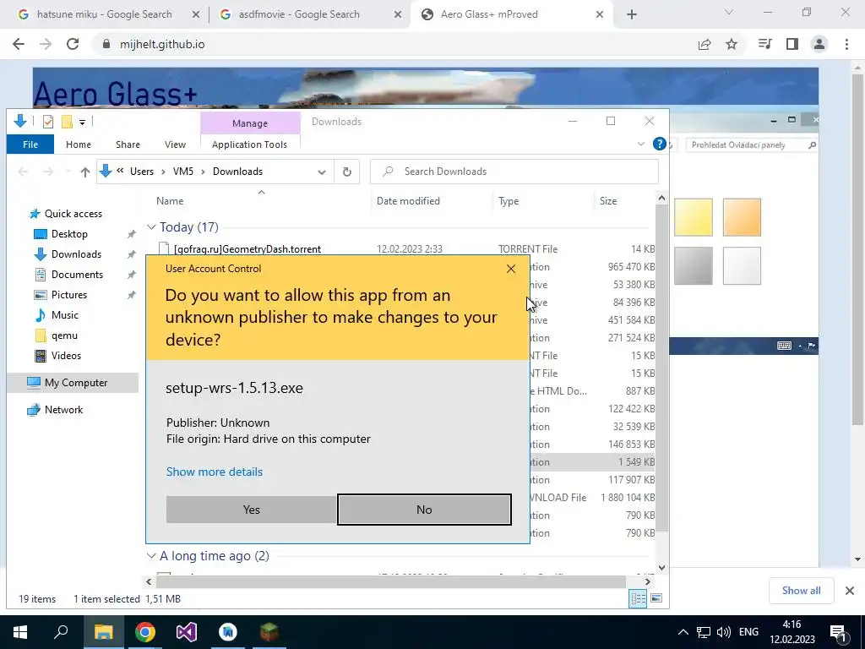Focus the Search Downloads field
Viewport: 865px width, 649px height.
[514, 172]
